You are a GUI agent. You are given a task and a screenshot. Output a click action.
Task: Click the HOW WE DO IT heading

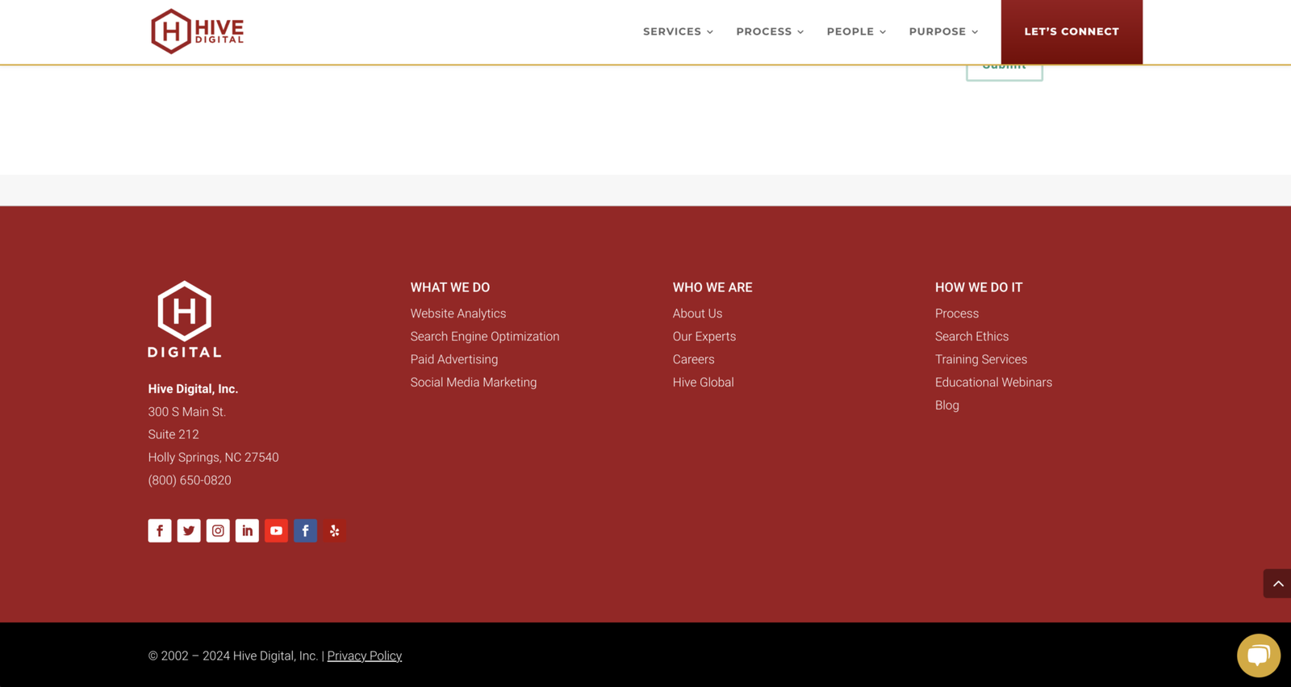click(979, 287)
